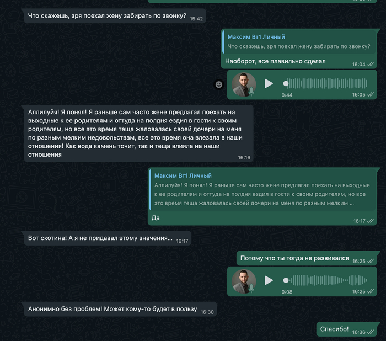Image resolution: width=386 pixels, height=341 pixels.
Task: Click 'Максим Вт1 Личный' name above Да reply
Action: click(183, 175)
